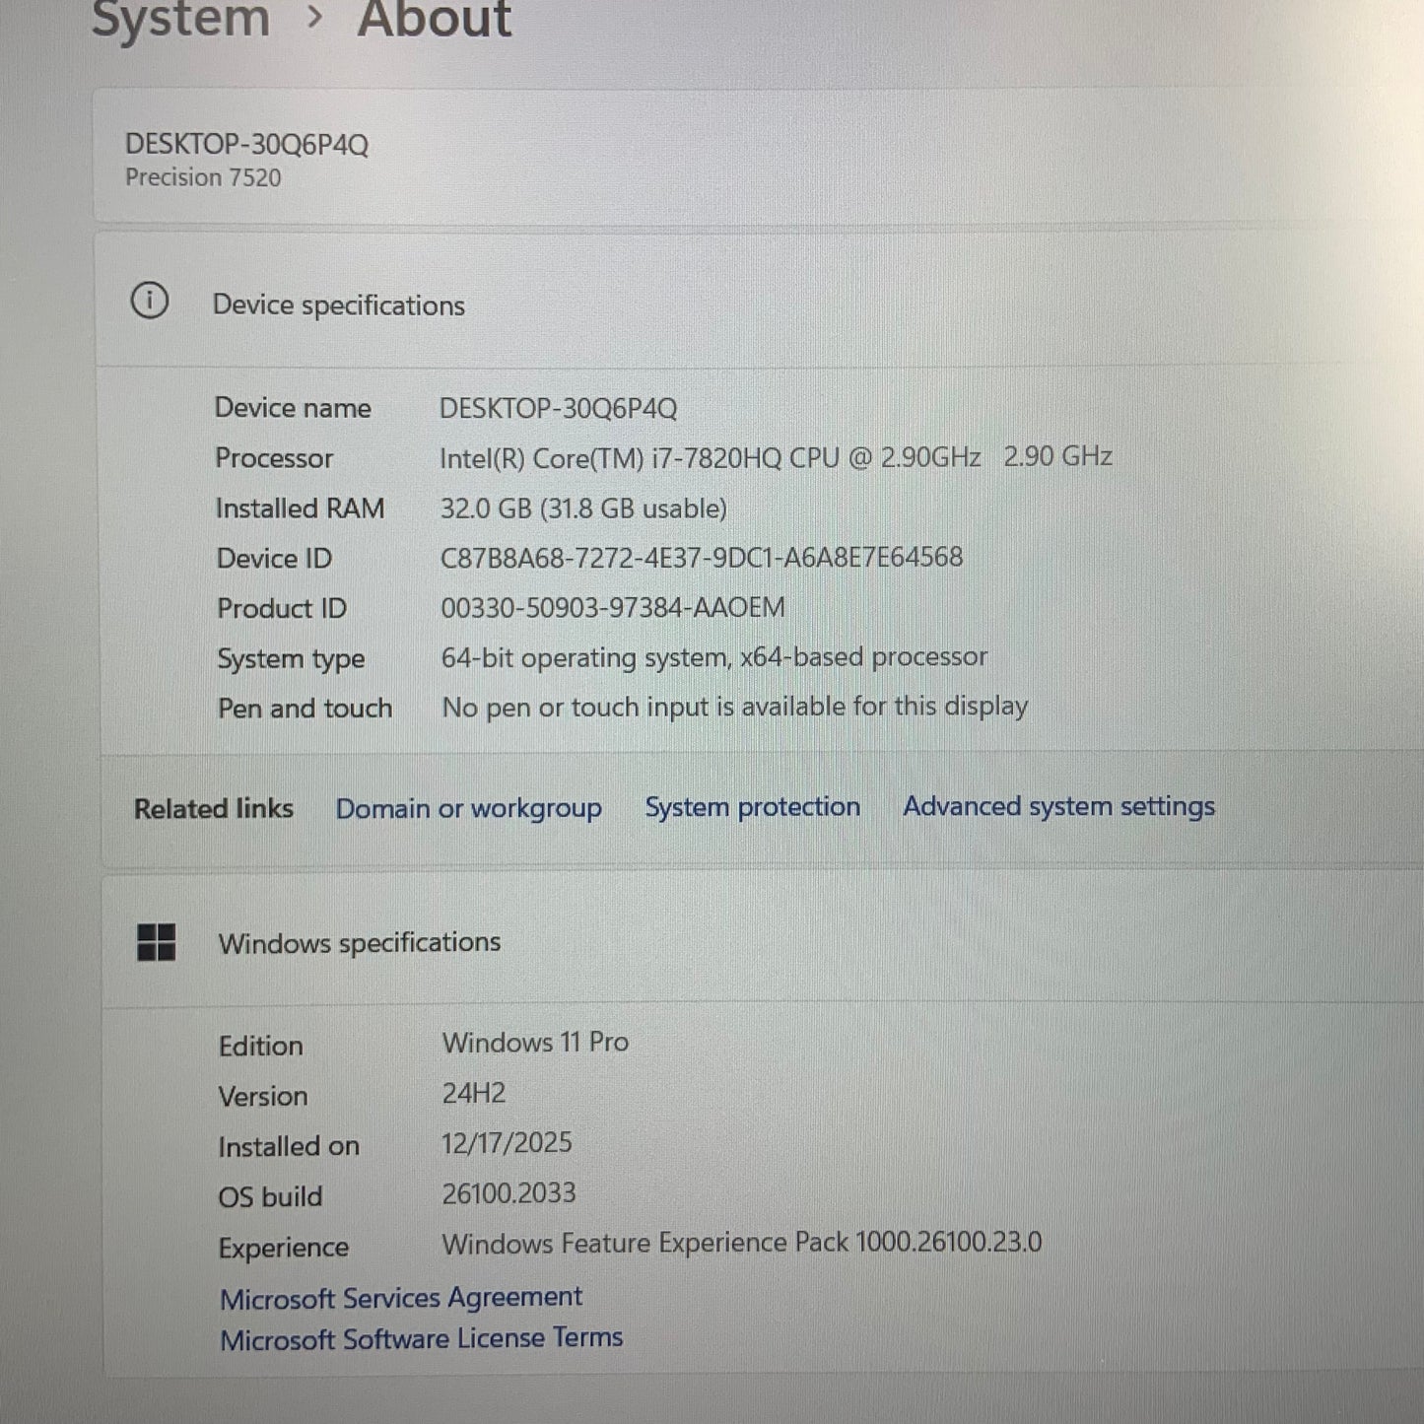Click the Installed RAM value 32.0 GB
Image resolution: width=1424 pixels, height=1424 pixels.
pos(583,509)
